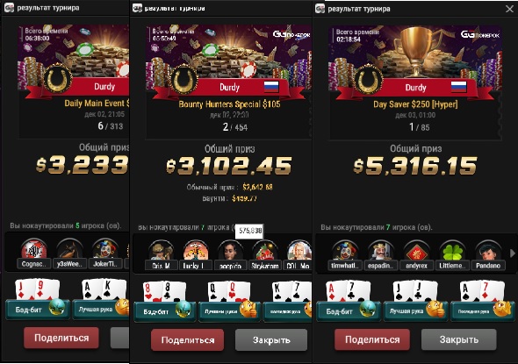Screen dimensions: 518x364
Task: Click Закрыть in the Bounty Hunters window
Action: [x=271, y=340]
